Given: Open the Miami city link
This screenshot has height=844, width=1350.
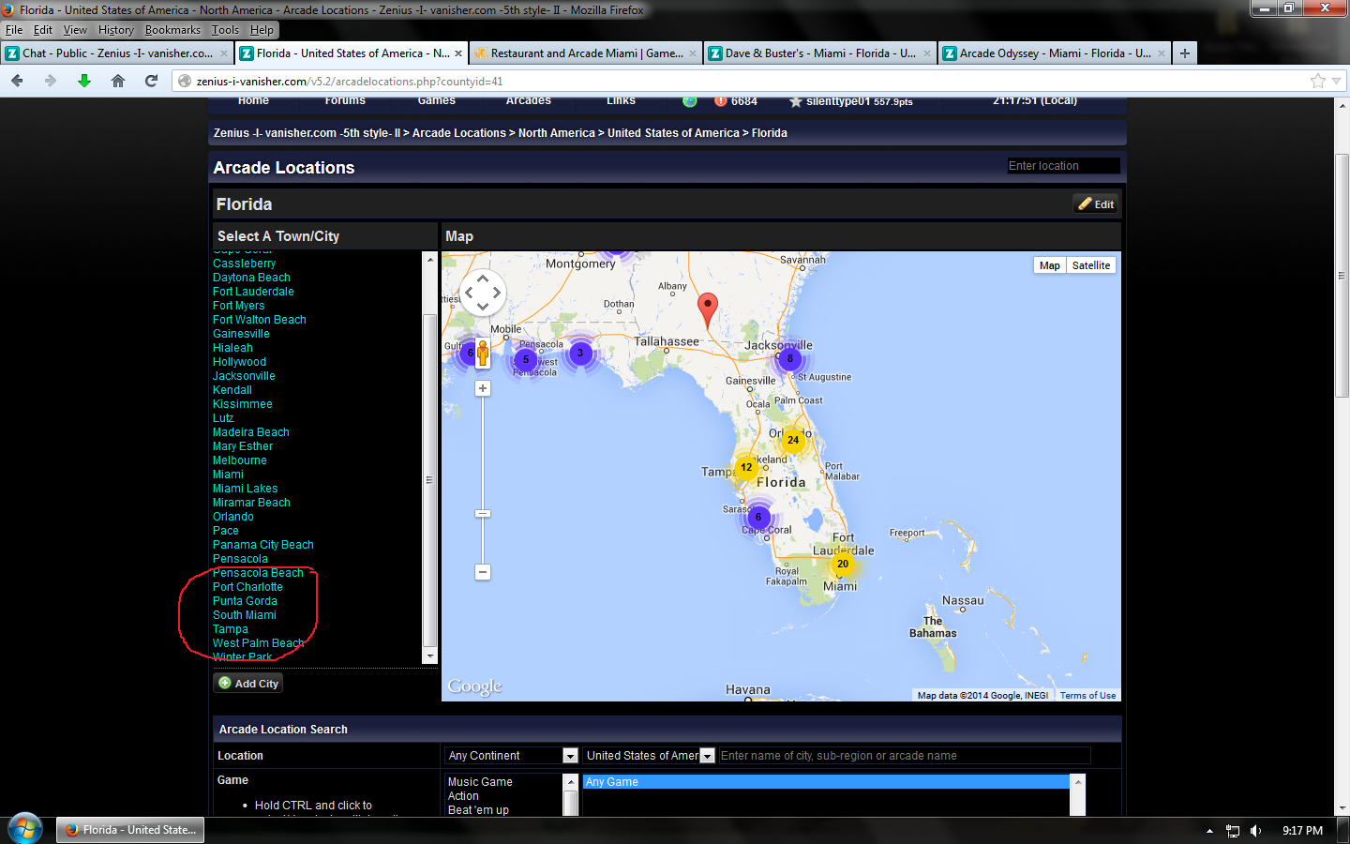Looking at the screenshot, I should (x=228, y=475).
